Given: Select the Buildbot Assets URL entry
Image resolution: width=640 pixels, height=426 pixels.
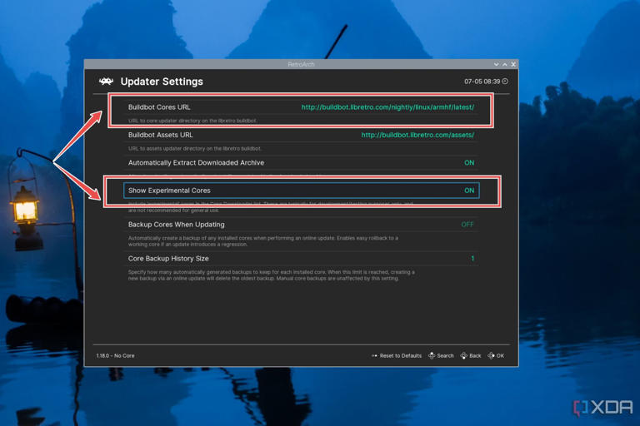Looking at the screenshot, I should (x=301, y=135).
